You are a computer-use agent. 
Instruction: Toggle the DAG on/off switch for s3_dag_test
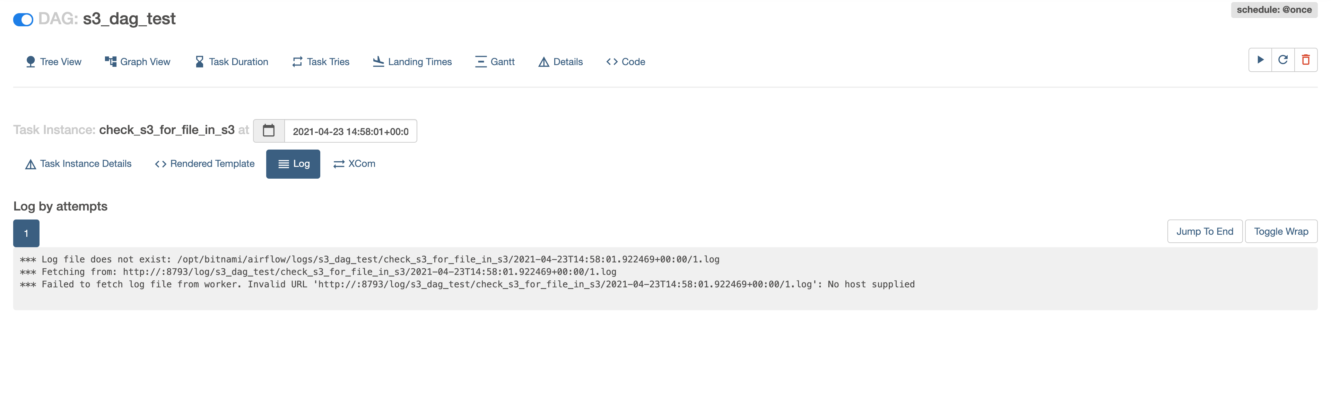pos(23,19)
